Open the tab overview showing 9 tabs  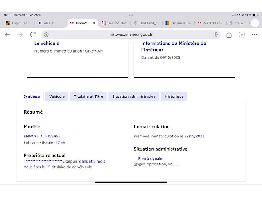pyautogui.click(x=242, y=34)
